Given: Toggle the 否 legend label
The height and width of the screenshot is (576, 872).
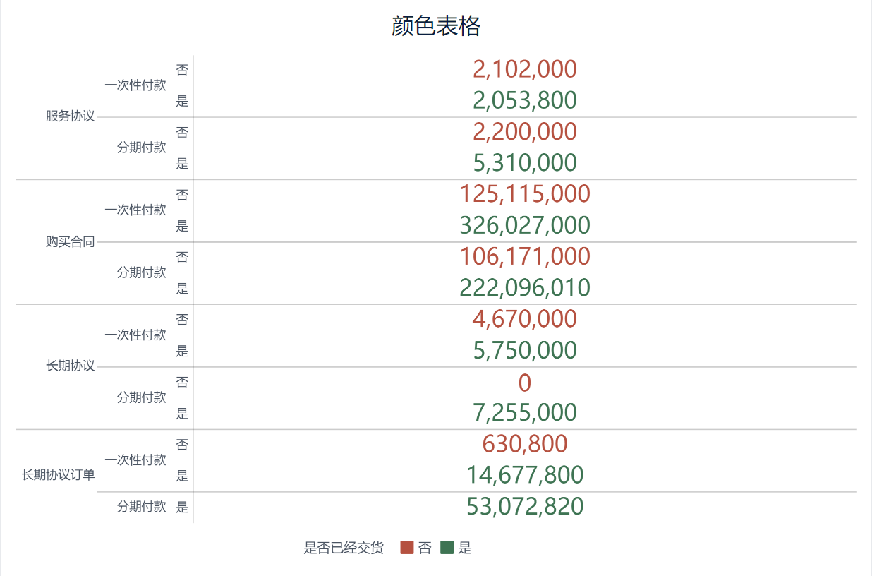Looking at the screenshot, I should click(425, 548).
